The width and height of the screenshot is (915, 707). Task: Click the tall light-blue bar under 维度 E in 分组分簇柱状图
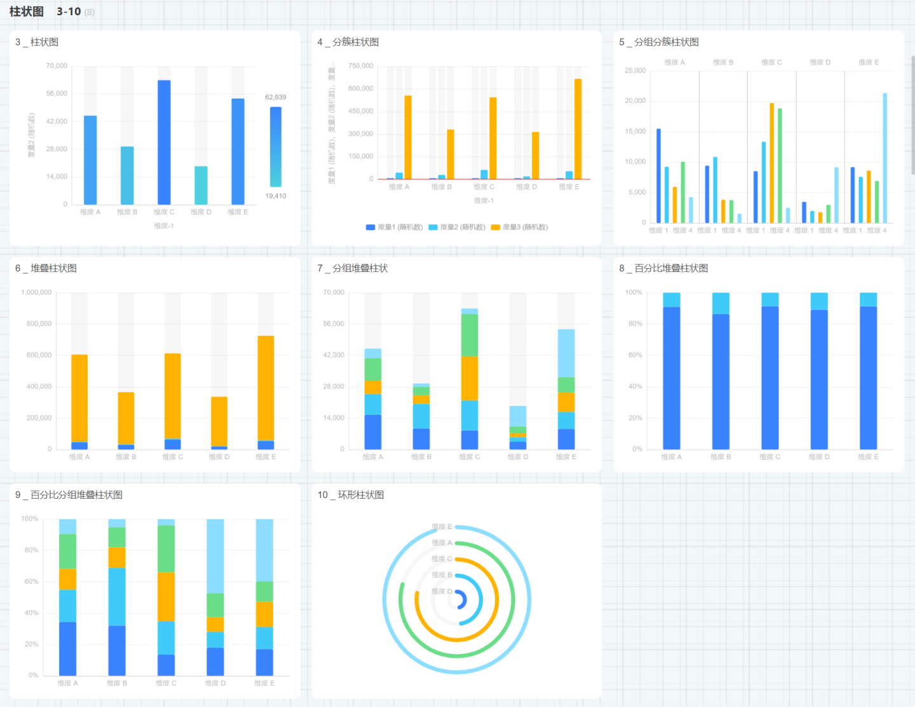coord(884,158)
